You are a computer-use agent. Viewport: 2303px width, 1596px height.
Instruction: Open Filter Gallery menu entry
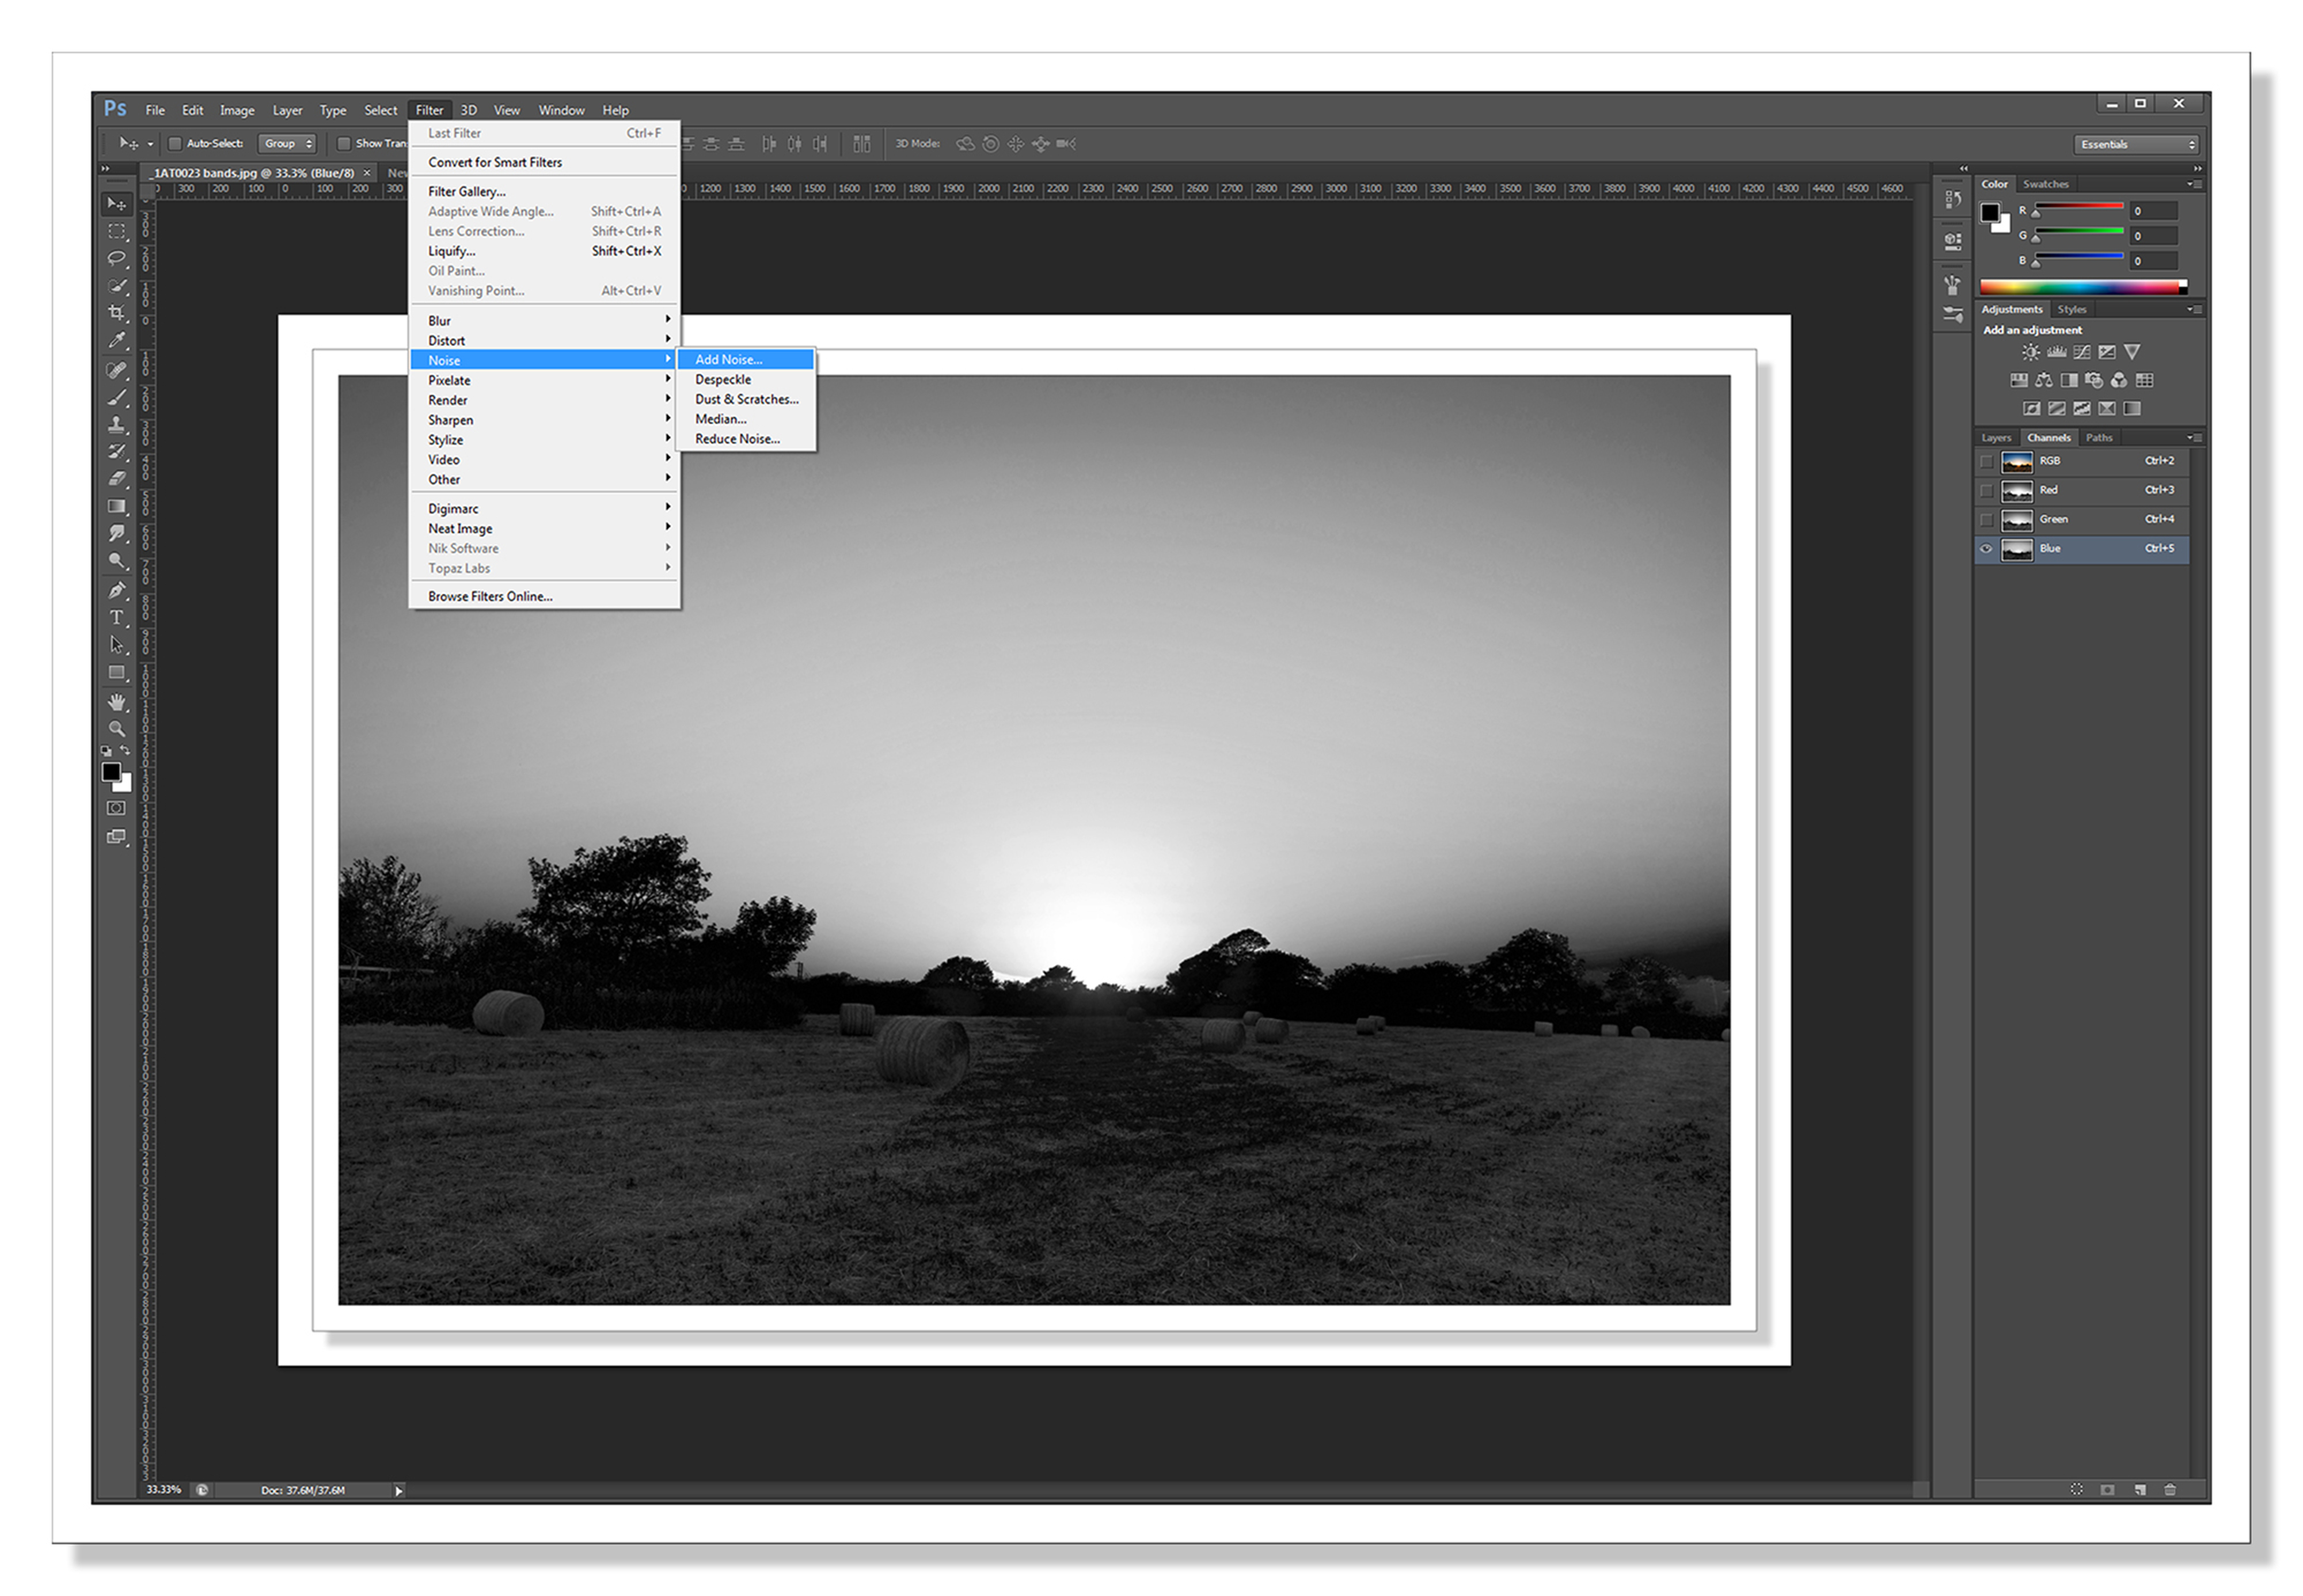click(466, 192)
